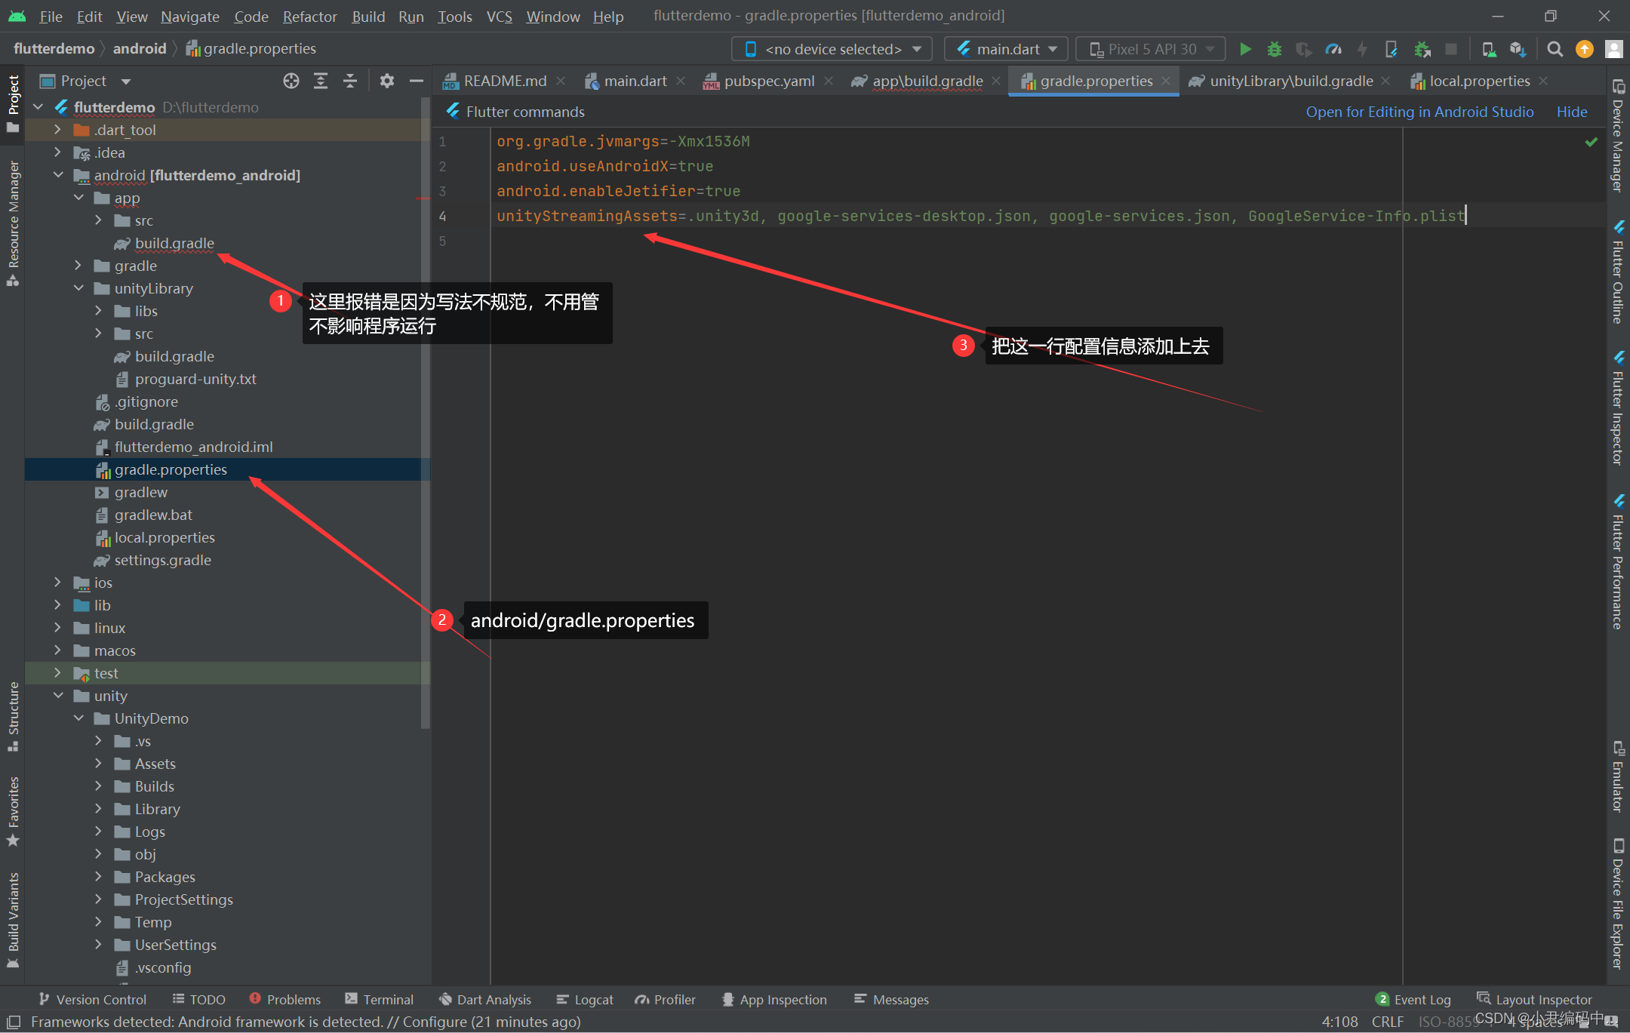Open Emulator side panel
This screenshot has height=1033, width=1630.
tap(1619, 777)
